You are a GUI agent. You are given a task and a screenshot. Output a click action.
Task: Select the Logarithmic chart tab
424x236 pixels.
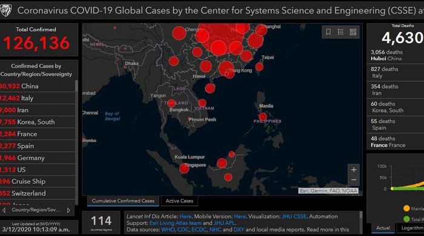click(412, 228)
